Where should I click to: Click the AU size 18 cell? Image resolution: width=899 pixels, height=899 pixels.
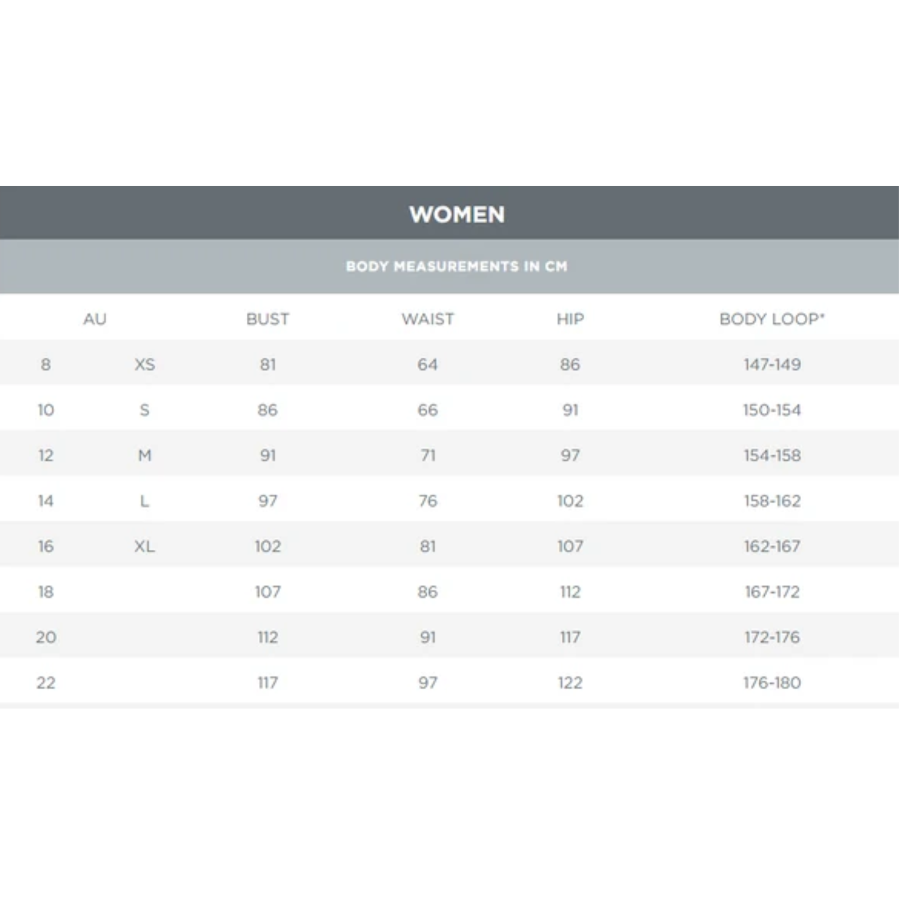pos(46,591)
